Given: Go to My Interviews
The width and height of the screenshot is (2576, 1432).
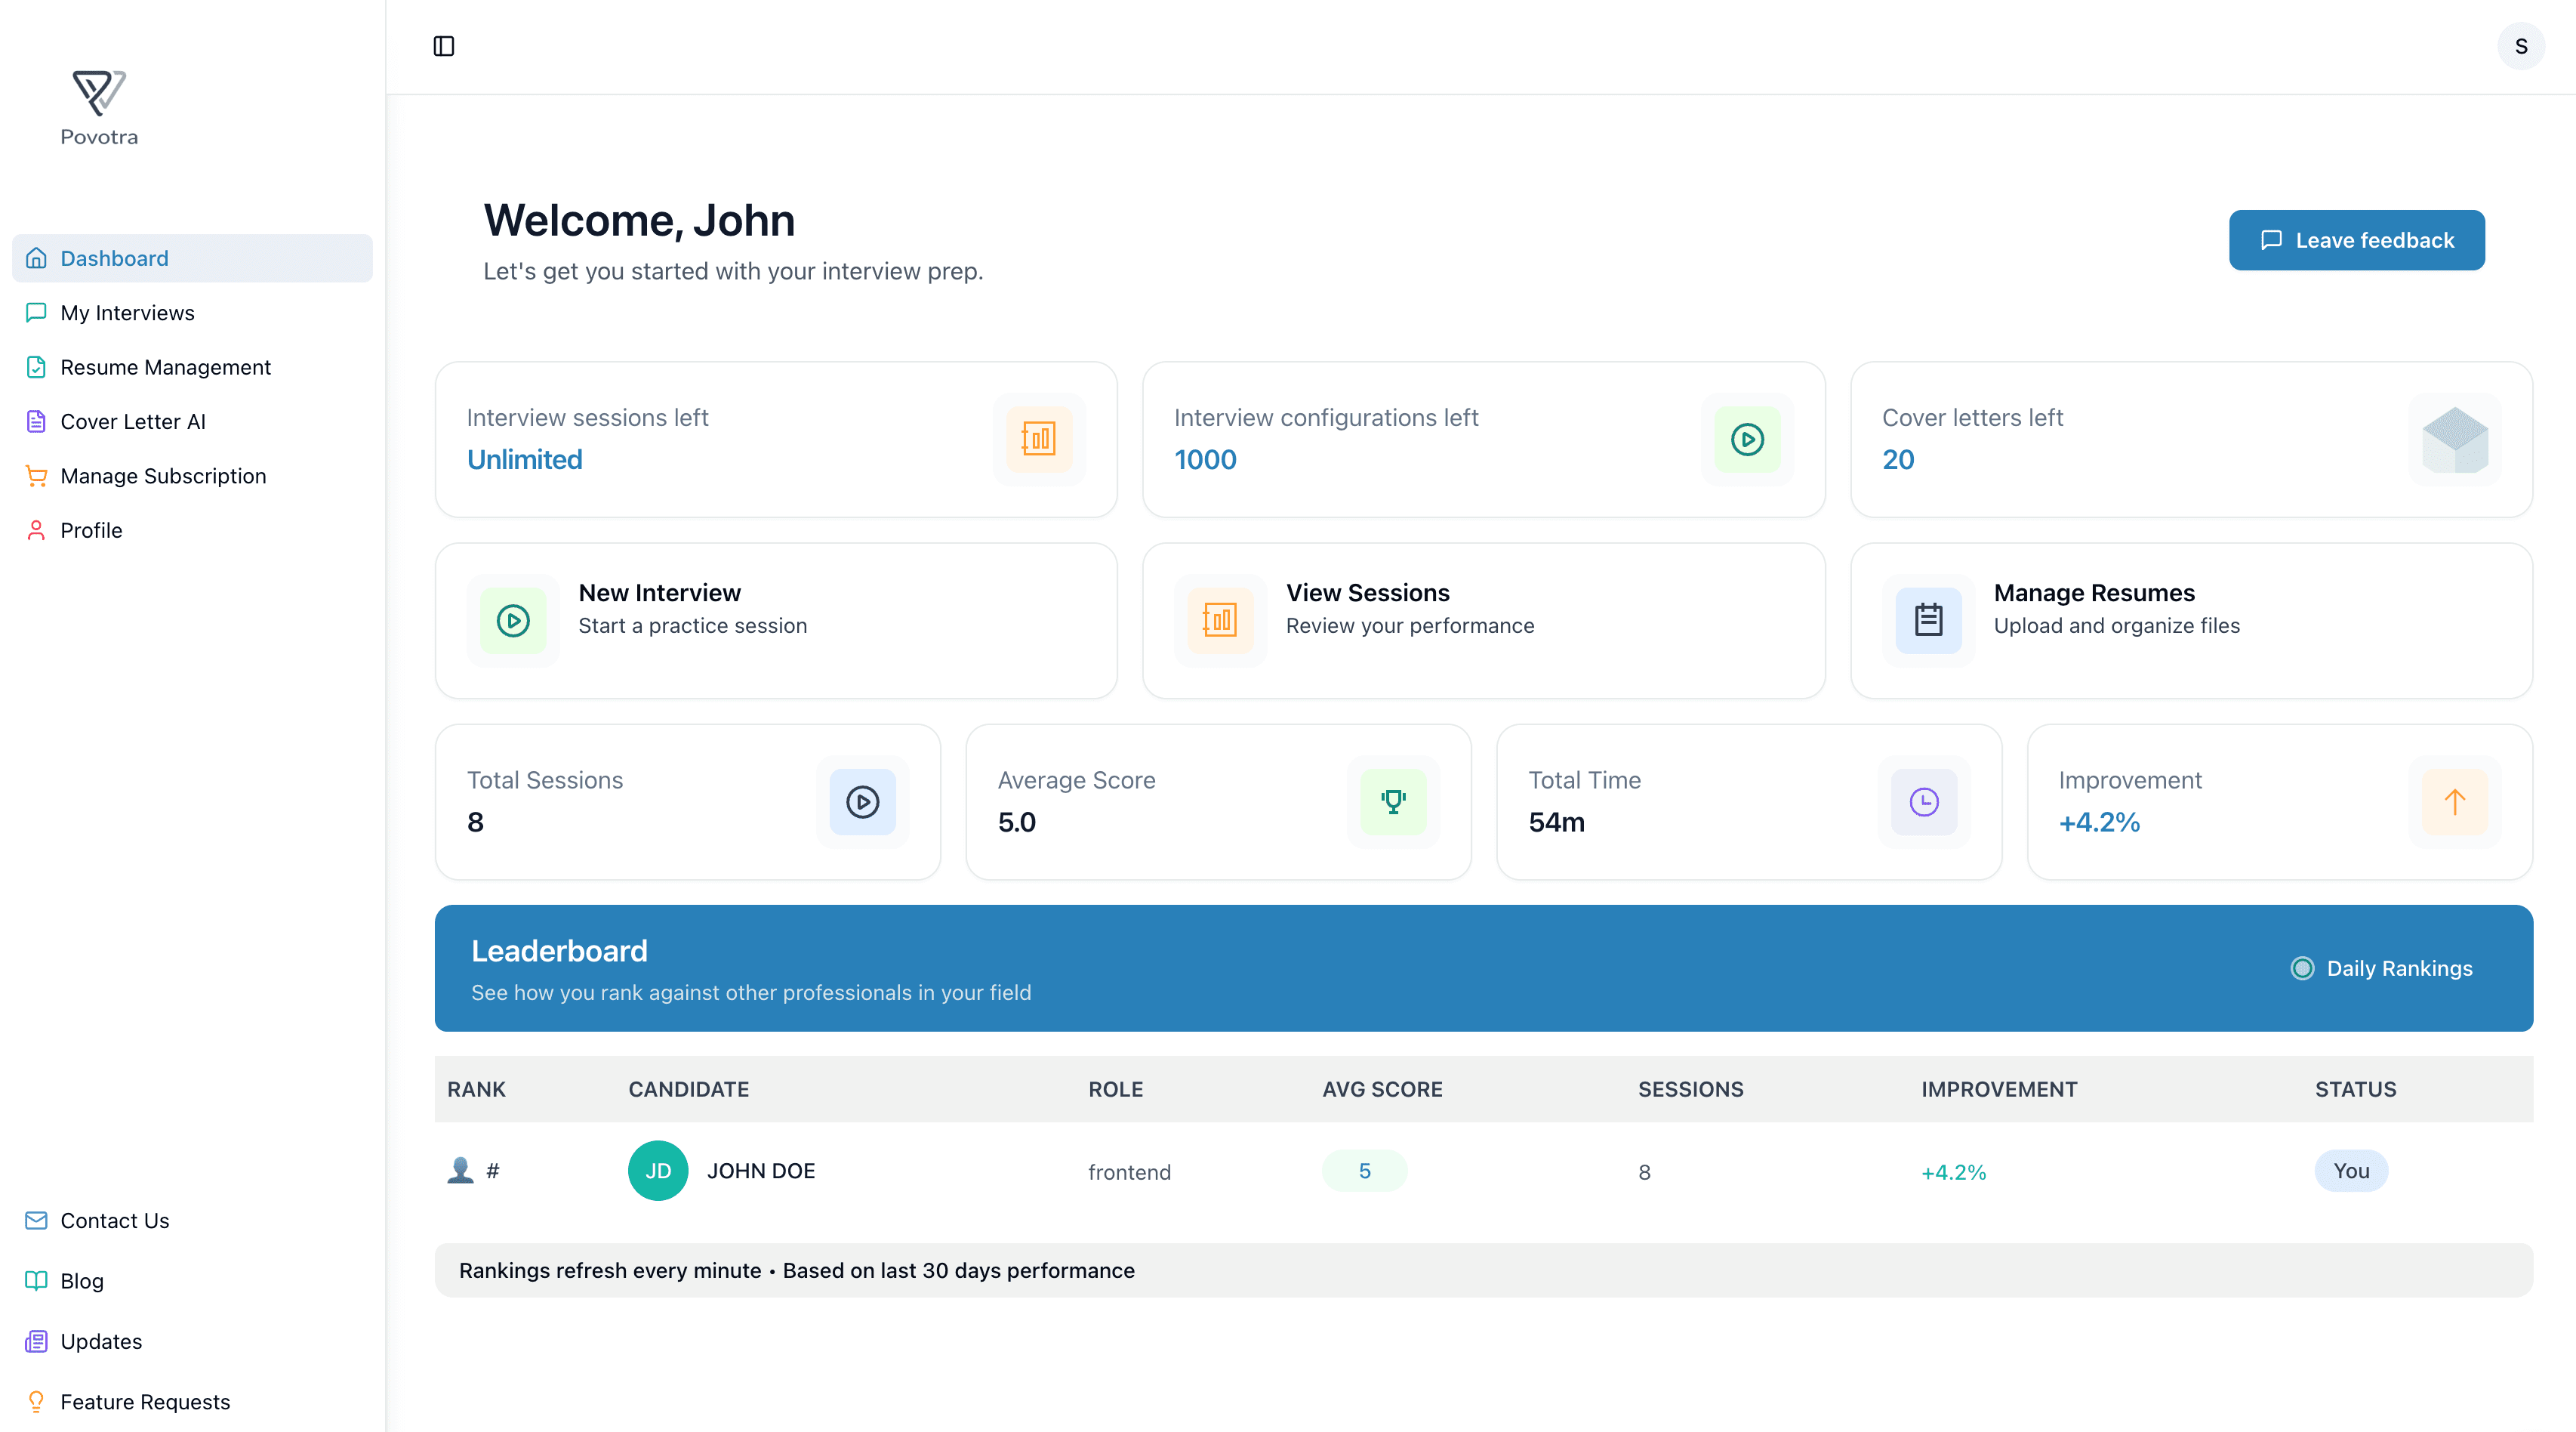Looking at the screenshot, I should 192,312.
